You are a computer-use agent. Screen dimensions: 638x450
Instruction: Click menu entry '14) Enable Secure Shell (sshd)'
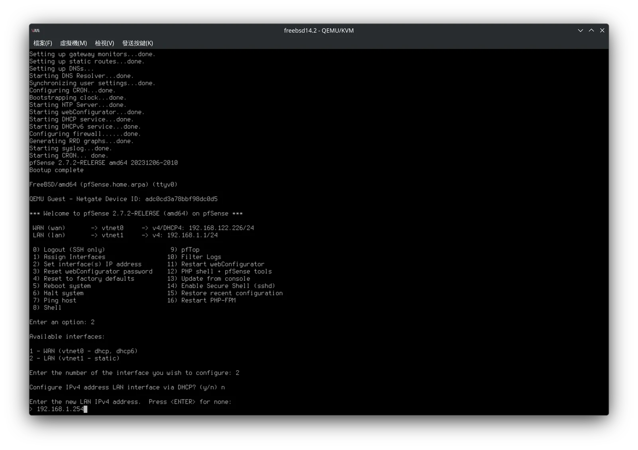[x=221, y=286]
